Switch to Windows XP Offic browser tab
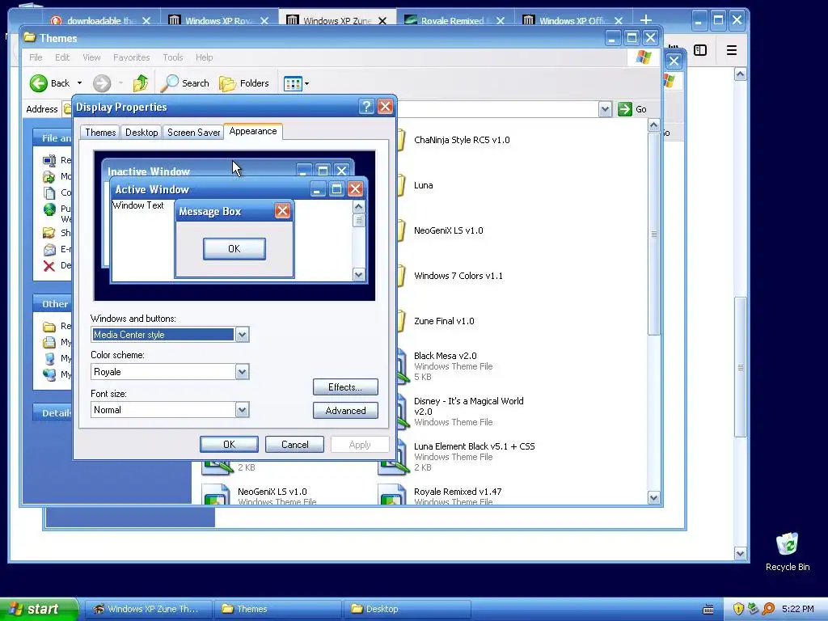 coord(572,20)
